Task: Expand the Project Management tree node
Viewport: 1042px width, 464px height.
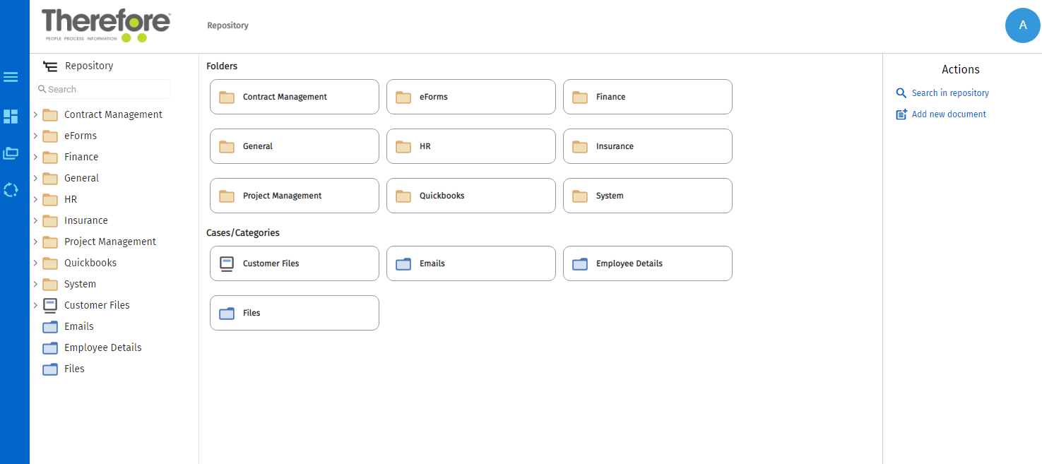Action: (x=35, y=242)
